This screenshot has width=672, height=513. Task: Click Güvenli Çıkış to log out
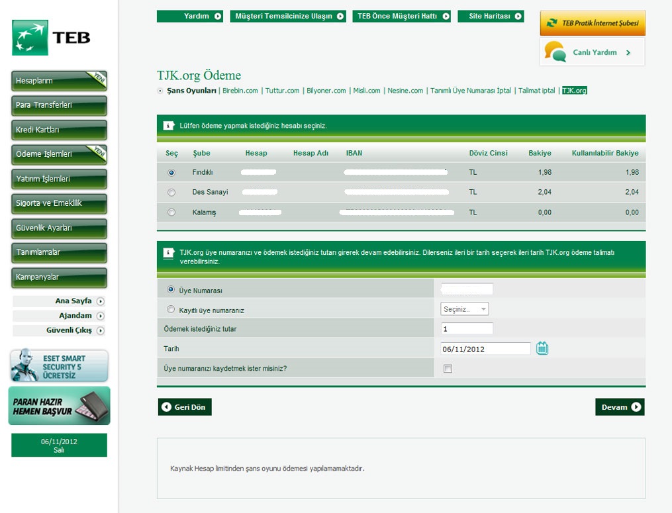[59, 330]
